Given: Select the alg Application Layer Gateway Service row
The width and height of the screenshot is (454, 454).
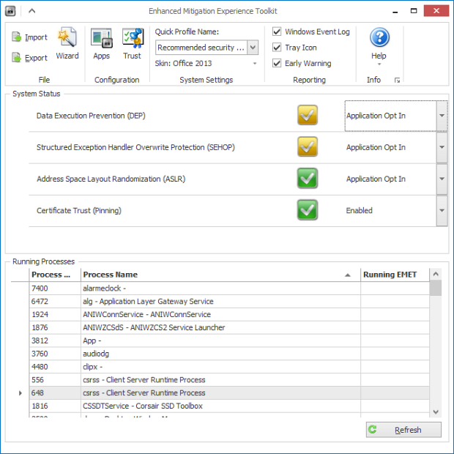Looking at the screenshot, I should [229, 302].
